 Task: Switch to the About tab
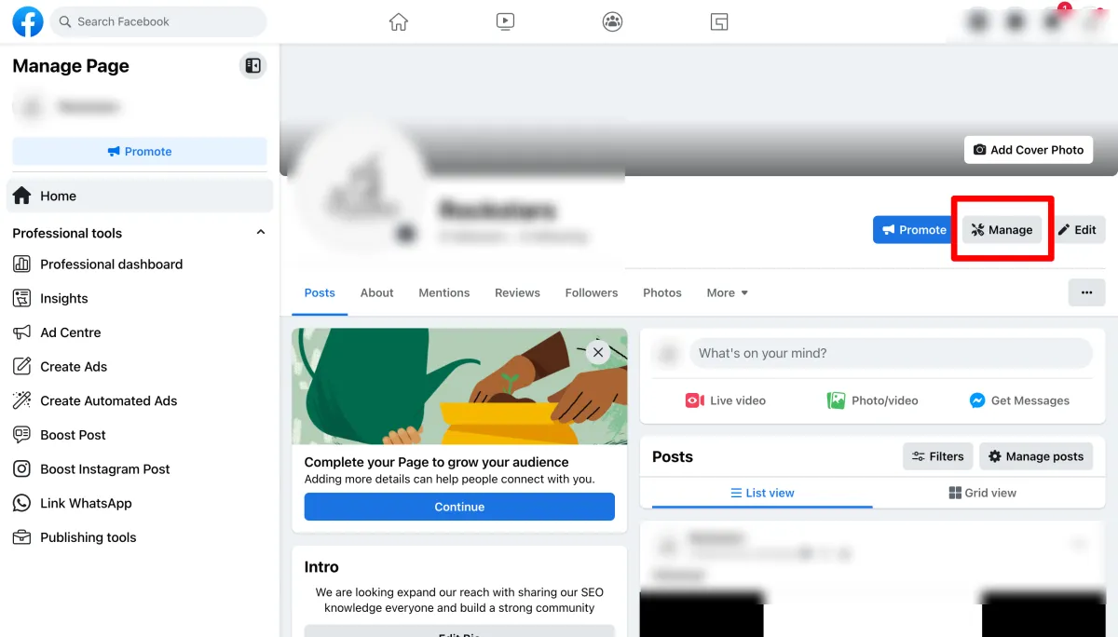pos(376,292)
